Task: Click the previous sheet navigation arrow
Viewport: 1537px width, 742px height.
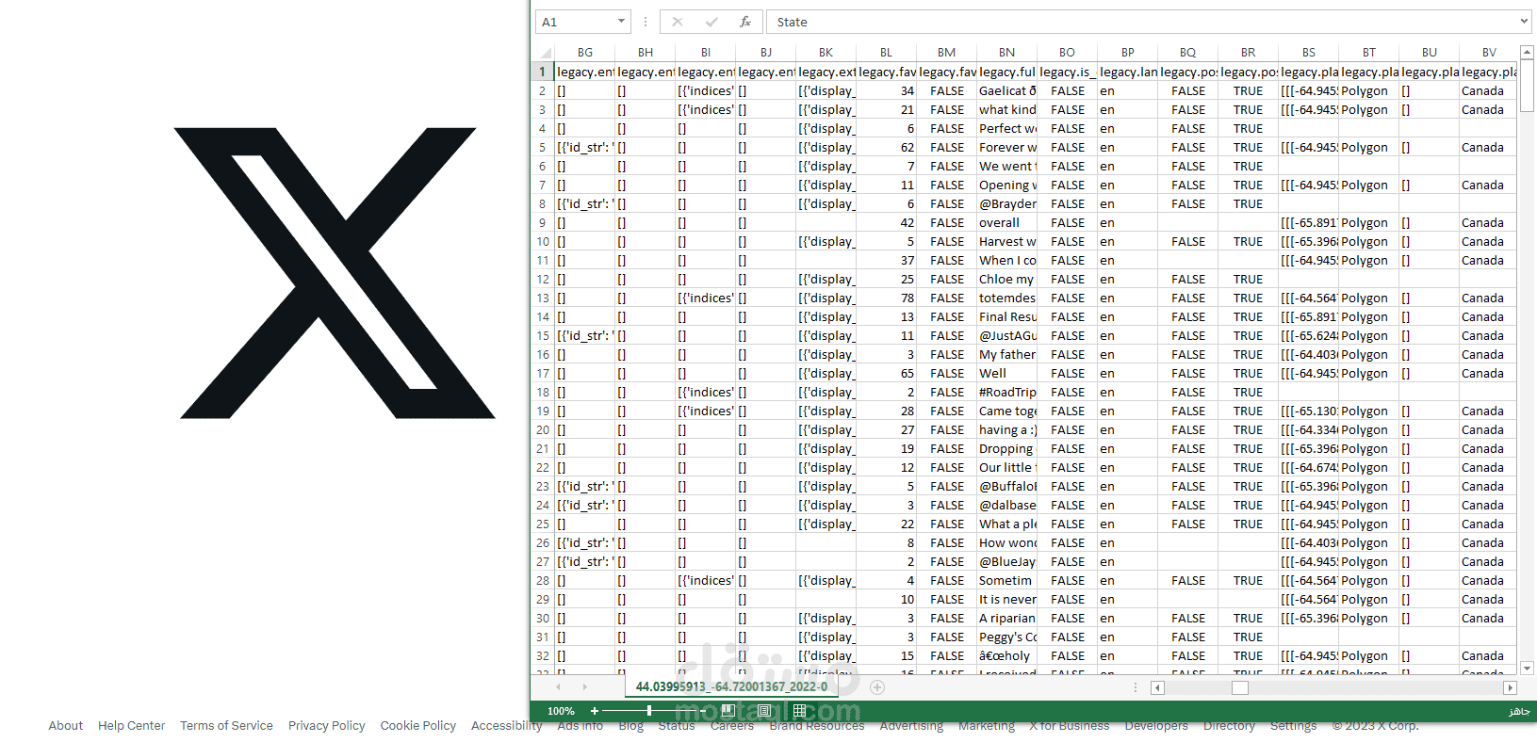Action: click(558, 687)
